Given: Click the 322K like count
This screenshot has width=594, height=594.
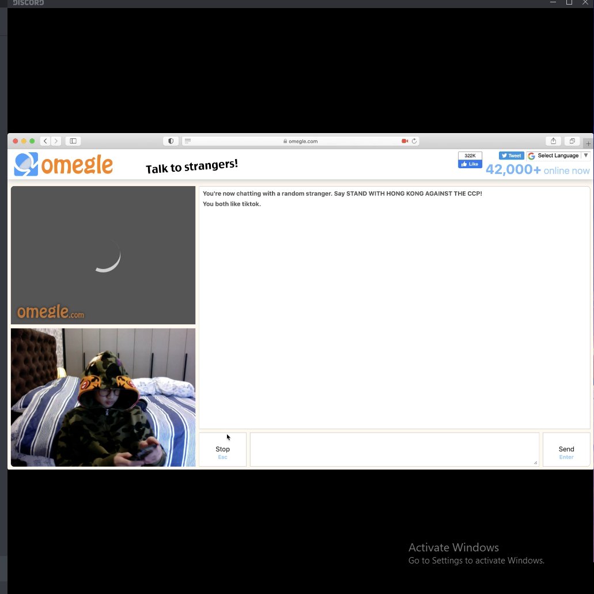Looking at the screenshot, I should [x=470, y=156].
